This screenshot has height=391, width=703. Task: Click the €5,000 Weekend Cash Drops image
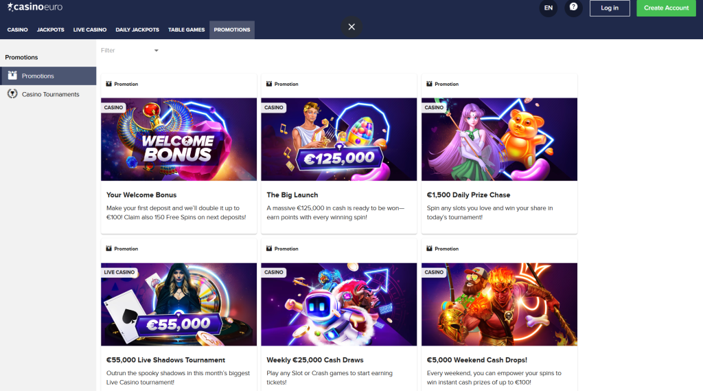(x=499, y=304)
